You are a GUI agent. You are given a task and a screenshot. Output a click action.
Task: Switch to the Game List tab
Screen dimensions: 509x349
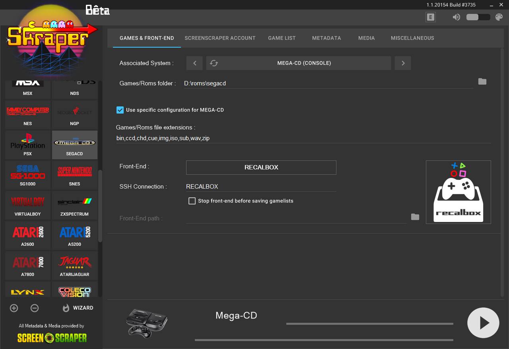[x=282, y=38]
